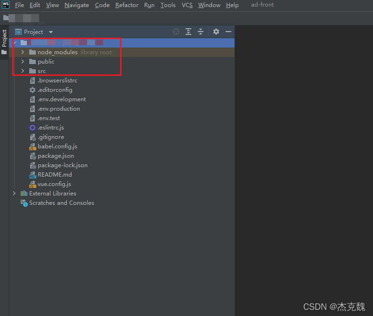The width and height of the screenshot is (373, 316).
Task: Select .eslintrc.js file
Action: (51, 128)
